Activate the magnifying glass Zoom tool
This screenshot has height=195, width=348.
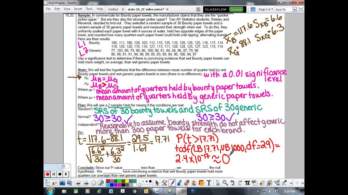[225, 183]
